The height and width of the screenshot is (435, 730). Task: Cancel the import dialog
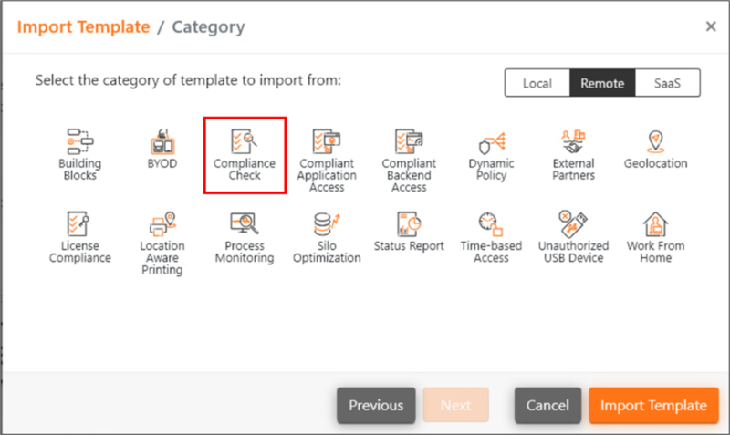547,405
